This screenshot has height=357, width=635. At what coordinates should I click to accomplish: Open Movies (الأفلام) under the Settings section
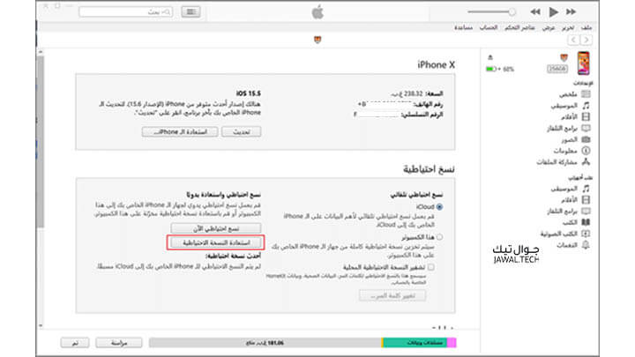coord(575,117)
